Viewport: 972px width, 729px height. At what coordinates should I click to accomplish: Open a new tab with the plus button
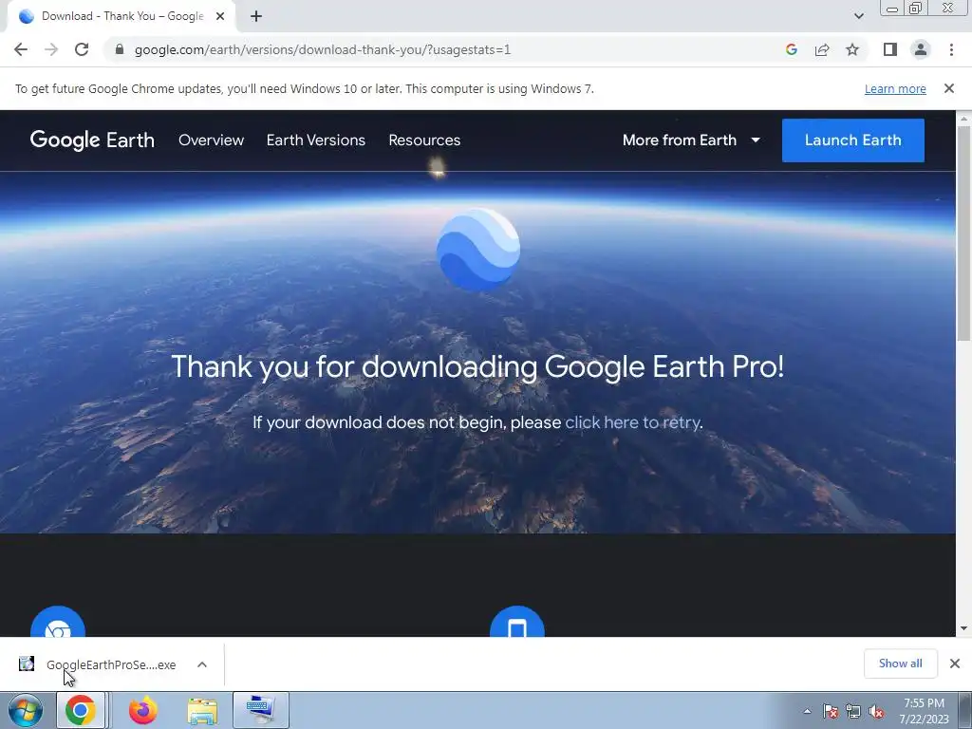click(x=256, y=16)
